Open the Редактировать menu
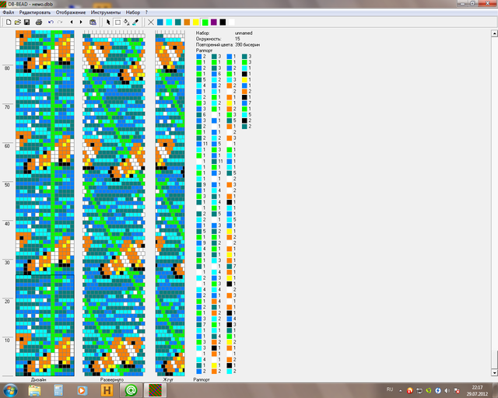 (34, 12)
